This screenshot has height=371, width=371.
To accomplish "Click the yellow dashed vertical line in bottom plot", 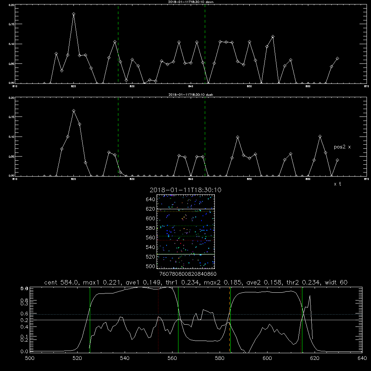I will click(x=230, y=320).
